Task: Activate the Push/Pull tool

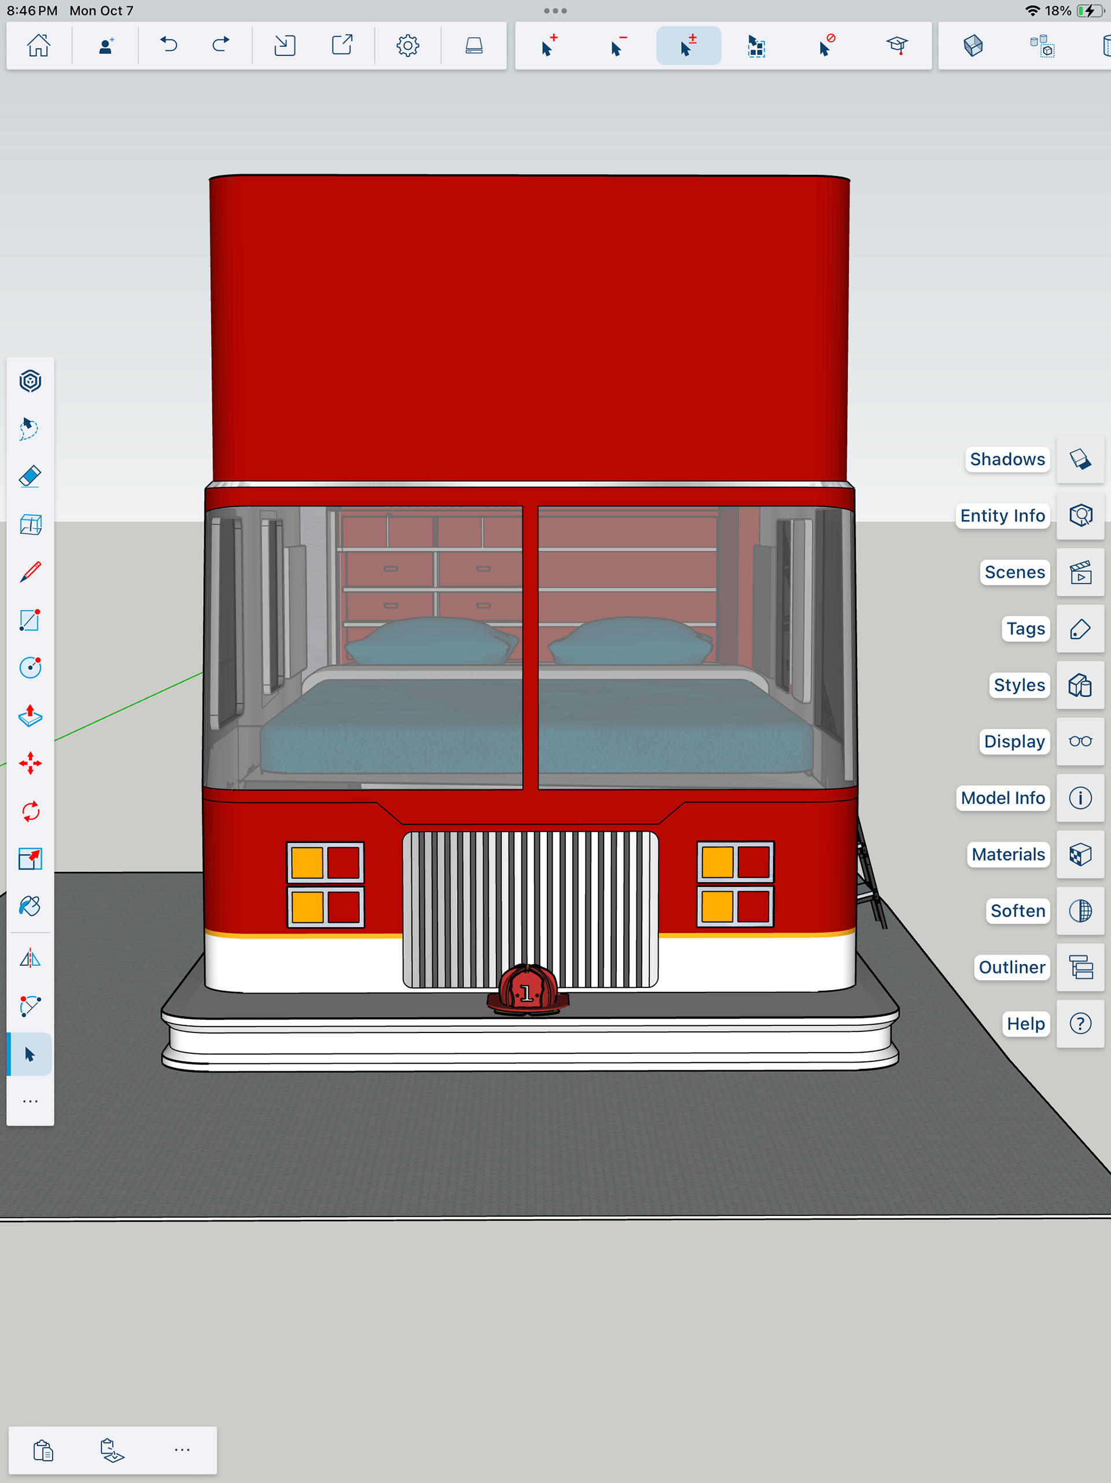Action: [30, 716]
